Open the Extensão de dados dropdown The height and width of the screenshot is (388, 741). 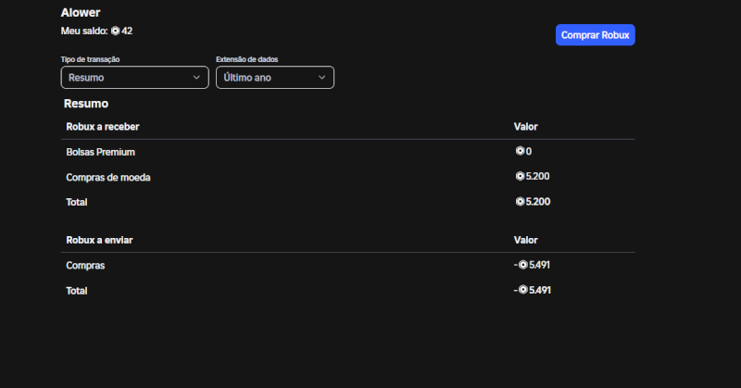click(274, 78)
